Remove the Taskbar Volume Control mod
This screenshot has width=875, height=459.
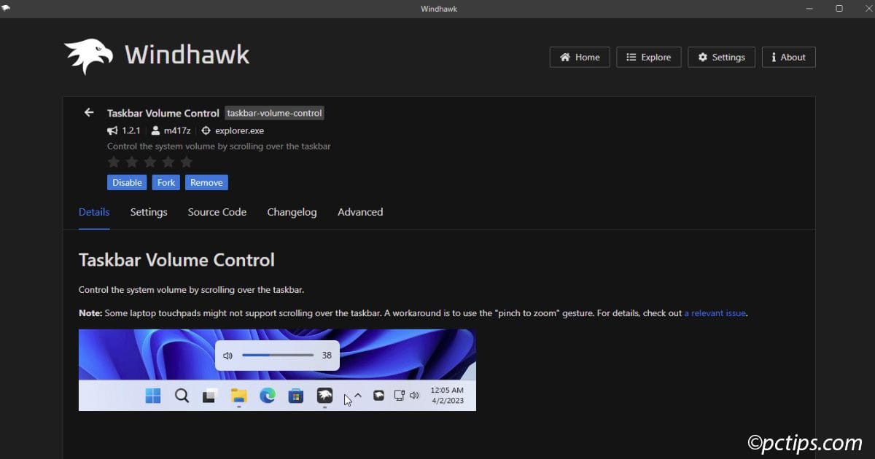point(206,182)
